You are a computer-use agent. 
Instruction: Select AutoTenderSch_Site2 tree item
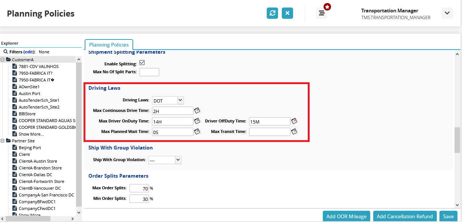tap(39, 107)
